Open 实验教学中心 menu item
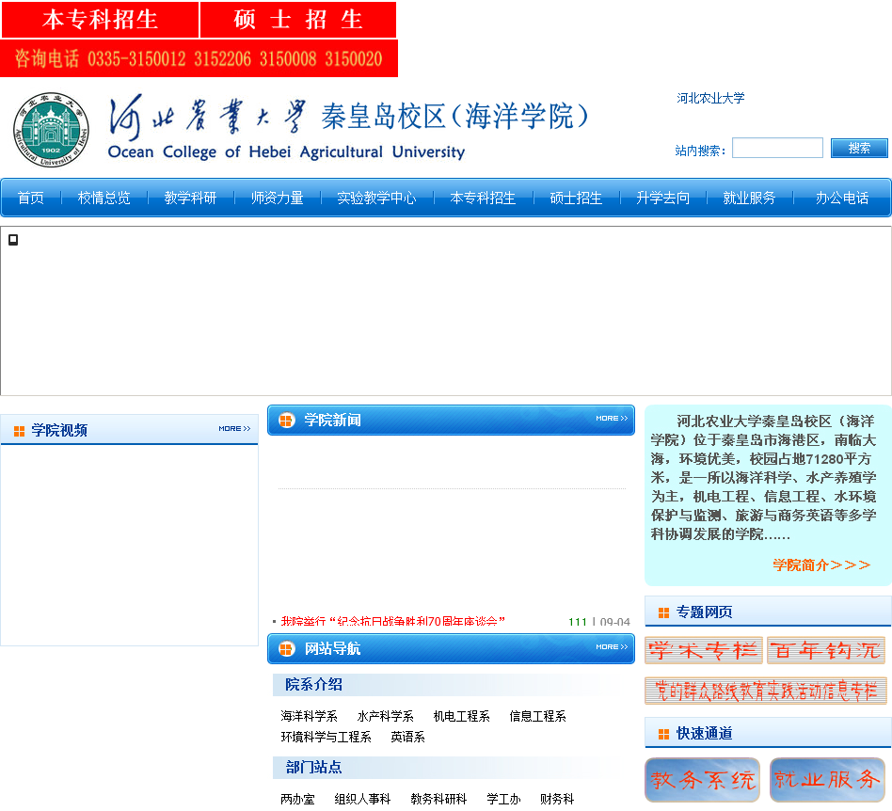The height and width of the screenshot is (811, 892). [376, 198]
